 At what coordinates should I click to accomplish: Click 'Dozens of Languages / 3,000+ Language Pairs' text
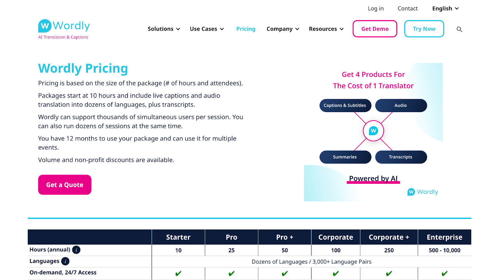coord(312,262)
